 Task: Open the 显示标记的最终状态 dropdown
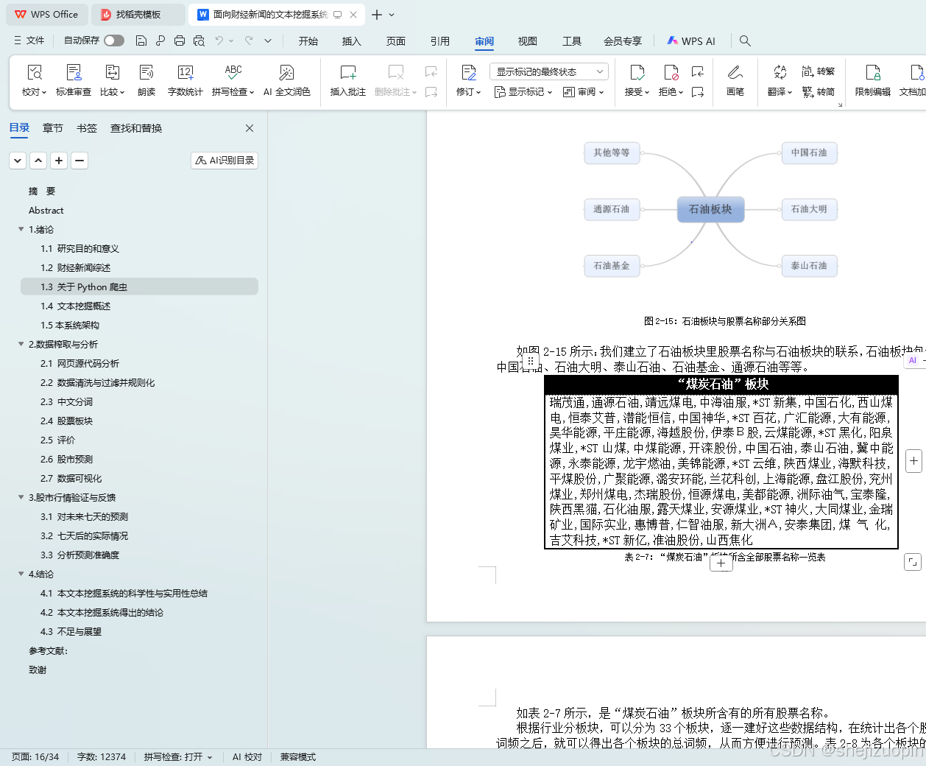click(x=548, y=71)
